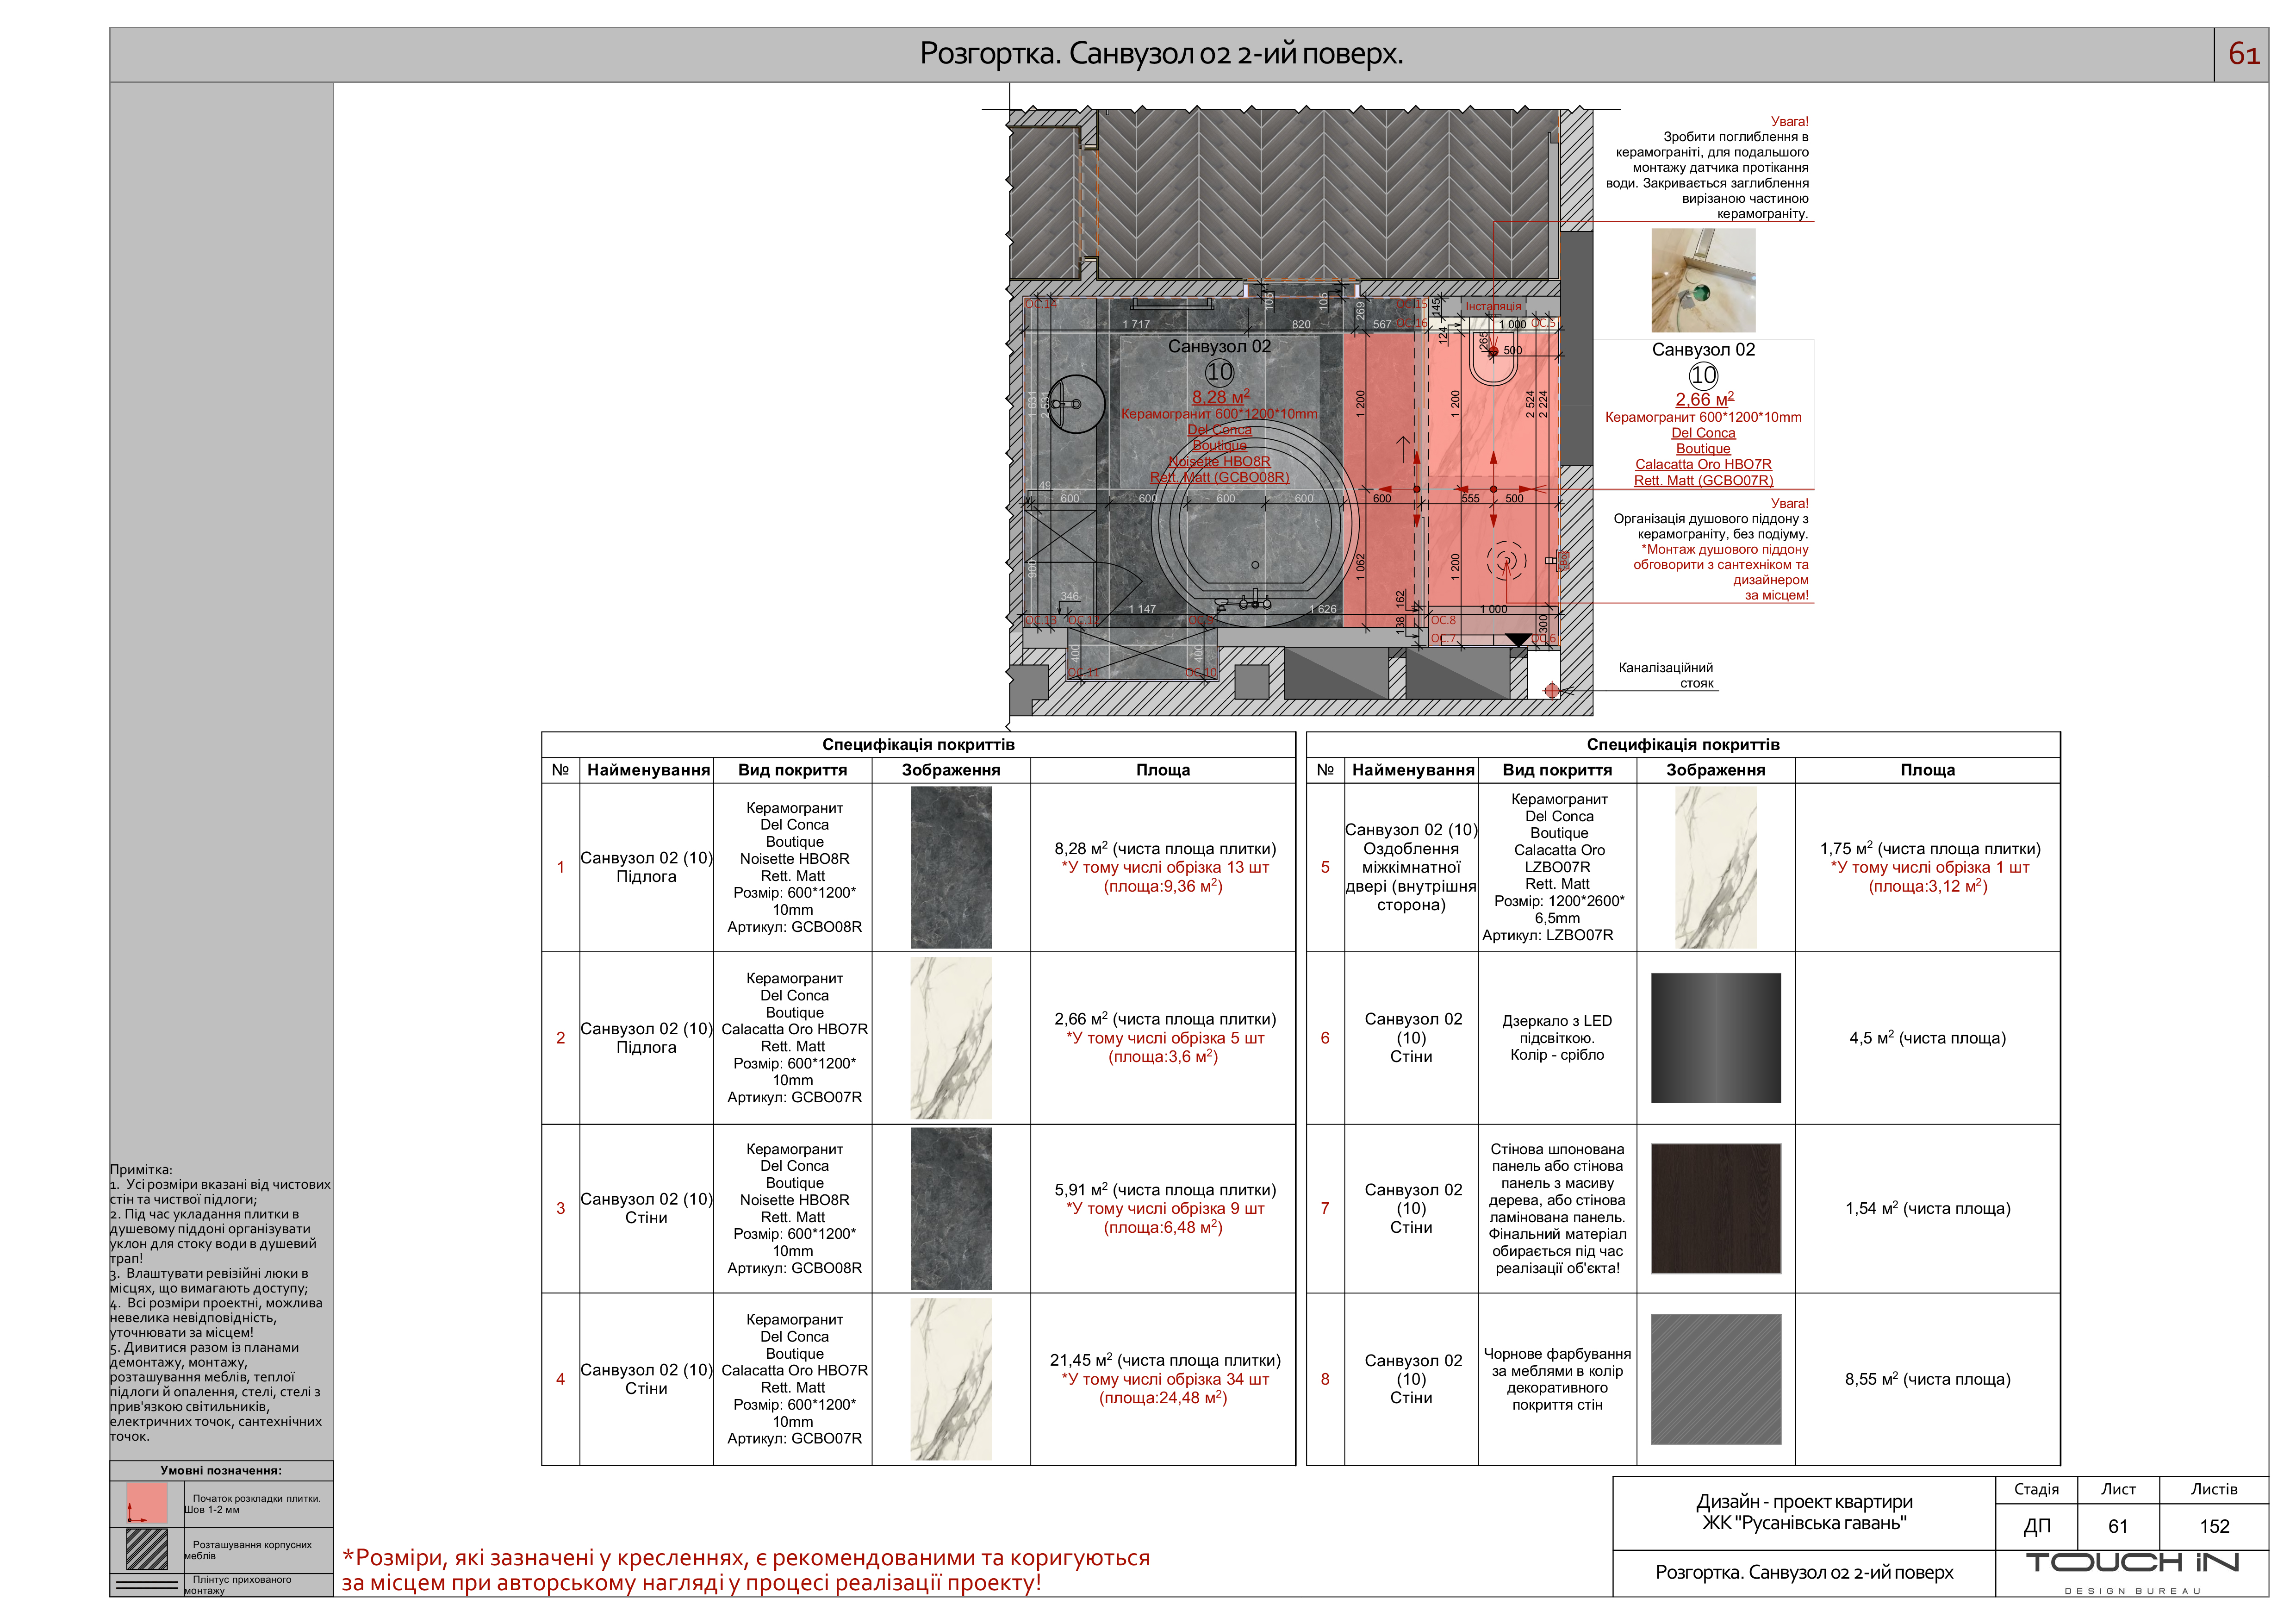The height and width of the screenshot is (1624, 2296).
Task: Click the underlined Calacatta Oro HBO7R link
Action: [x=1703, y=464]
